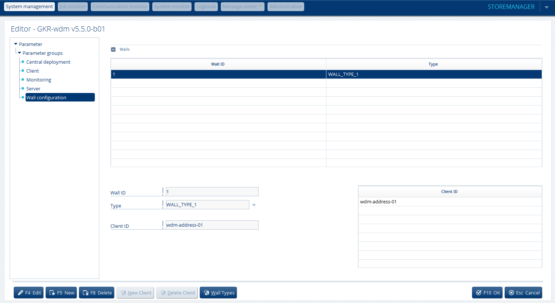
Task: Click the Delete Client button icon
Action: click(163, 293)
